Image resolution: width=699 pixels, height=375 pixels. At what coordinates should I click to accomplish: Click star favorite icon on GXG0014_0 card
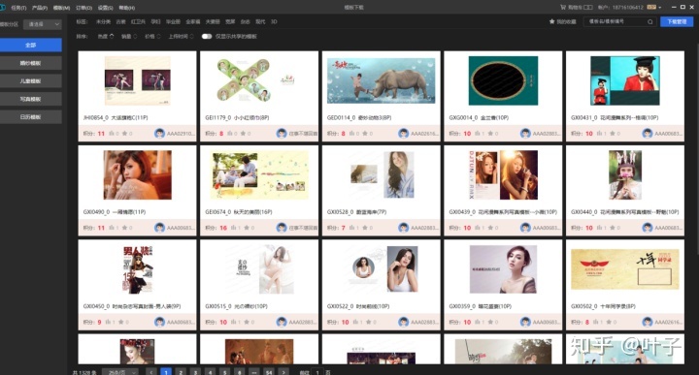490,133
